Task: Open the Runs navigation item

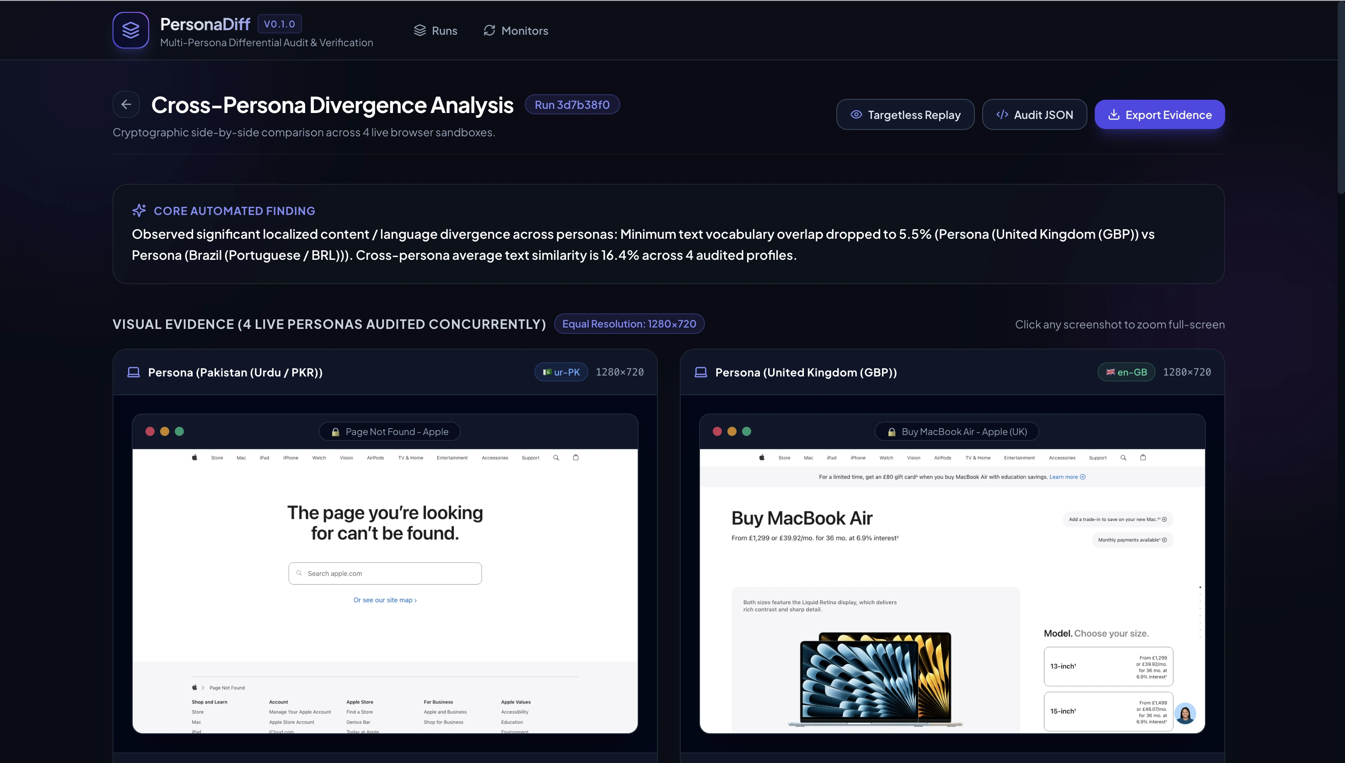Action: (436, 30)
